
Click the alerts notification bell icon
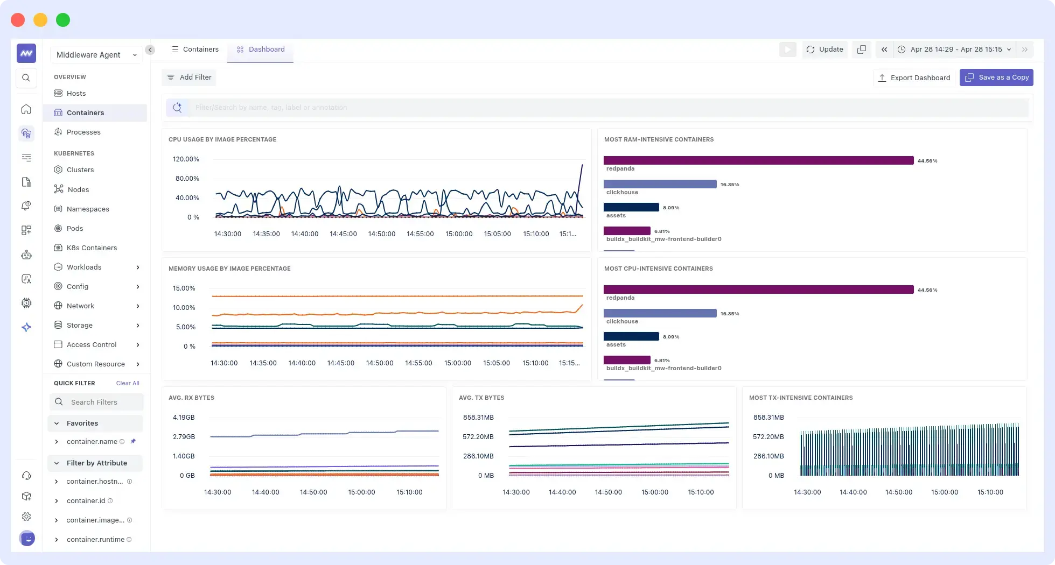[26, 206]
